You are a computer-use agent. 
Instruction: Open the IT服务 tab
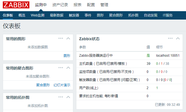(168, 15)
